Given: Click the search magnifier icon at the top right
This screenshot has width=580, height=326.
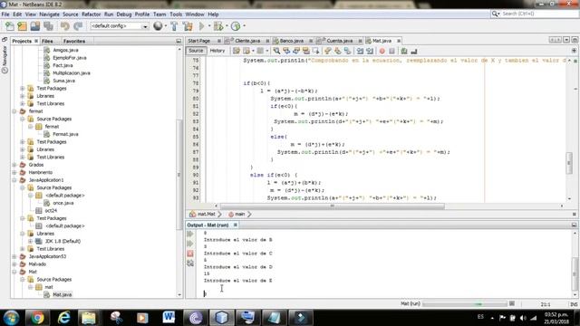Looking at the screenshot, I should (495, 14).
